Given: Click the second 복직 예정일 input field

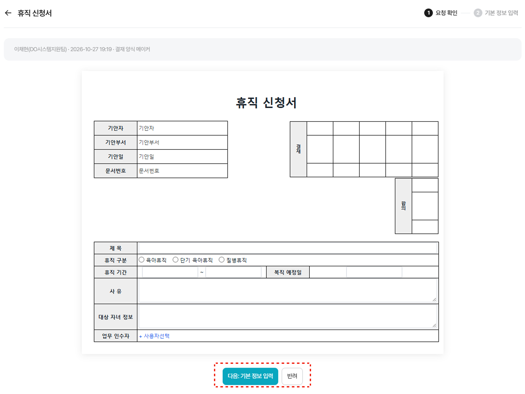Looking at the screenshot, I should click(374, 272).
